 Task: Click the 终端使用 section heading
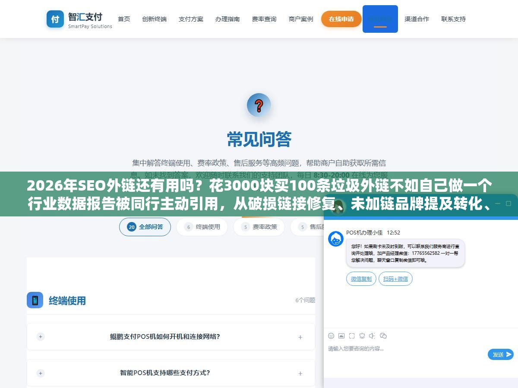pos(67,300)
